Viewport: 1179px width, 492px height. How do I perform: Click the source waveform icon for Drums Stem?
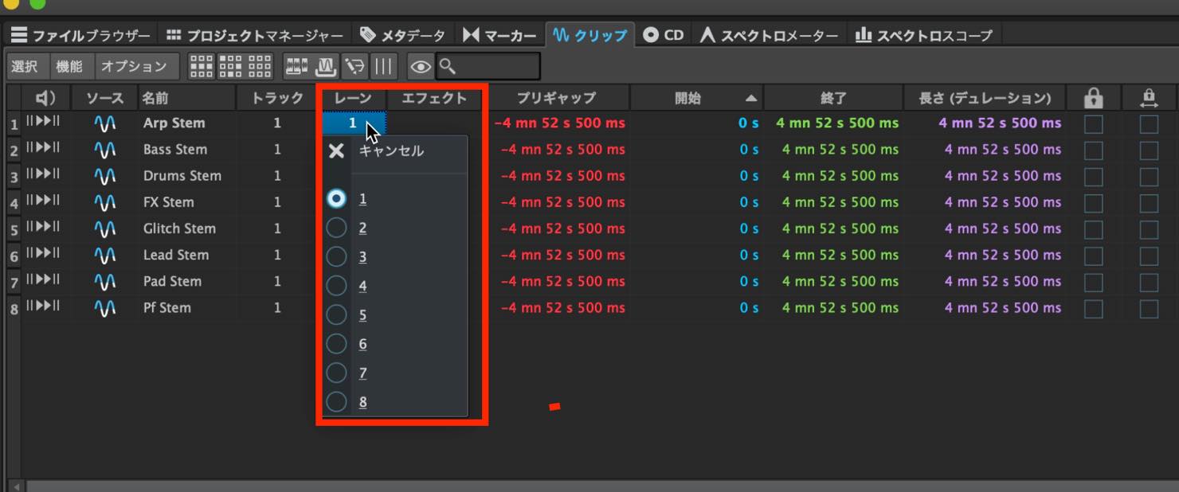click(x=104, y=176)
